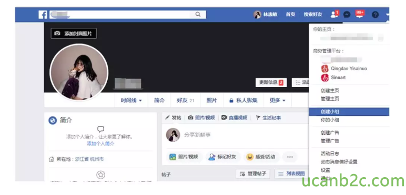
Task: Open Sinoart in the menu
Action: tap(338, 78)
